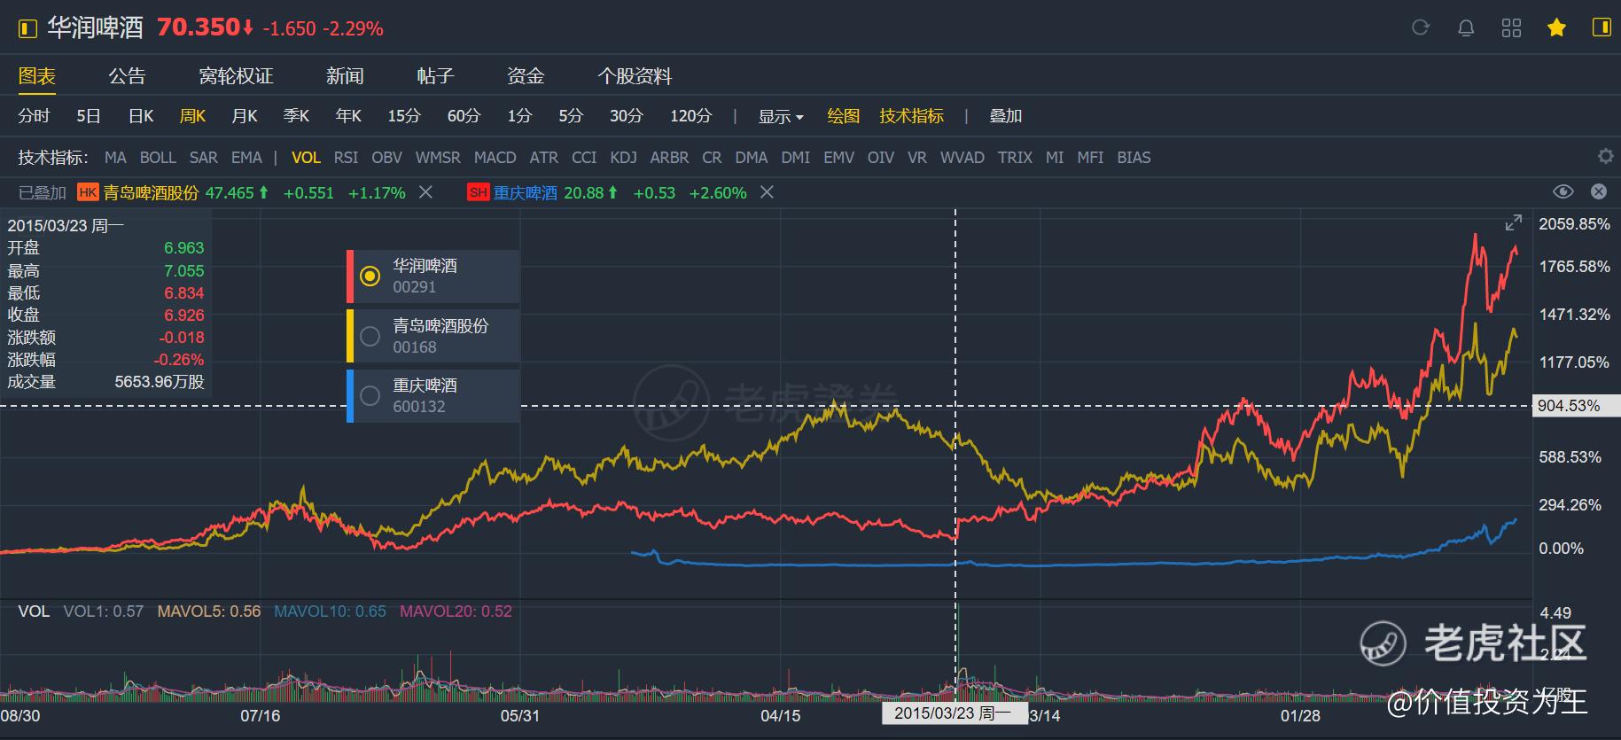The image size is (1621, 740).
Task: Enable the SAR indicator
Action: click(203, 157)
